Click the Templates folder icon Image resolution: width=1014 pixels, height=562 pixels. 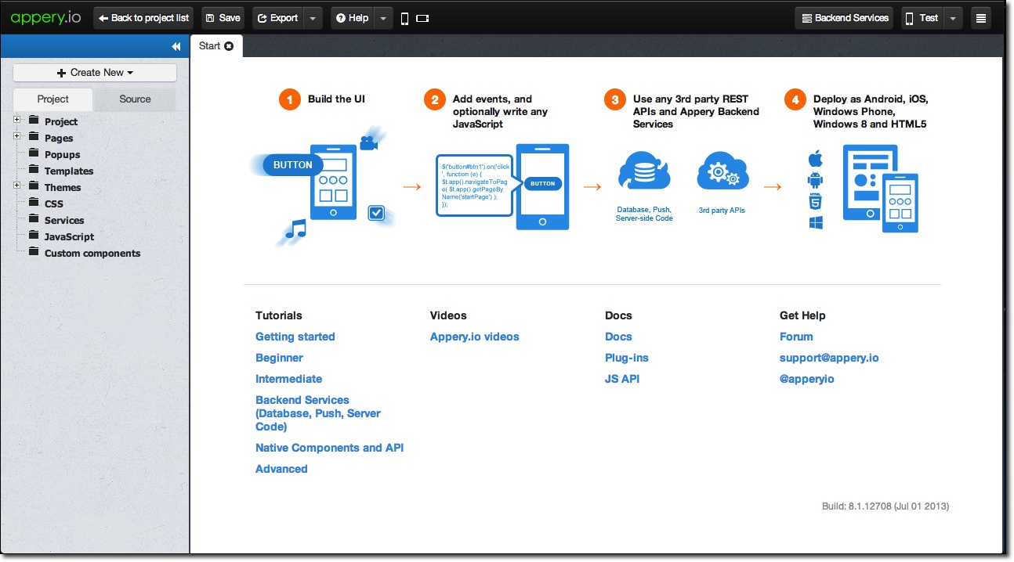coord(34,170)
